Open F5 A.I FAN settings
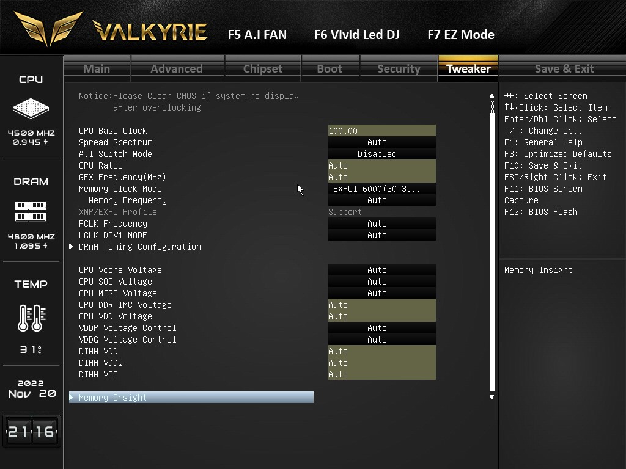The height and width of the screenshot is (469, 626). coord(257,35)
